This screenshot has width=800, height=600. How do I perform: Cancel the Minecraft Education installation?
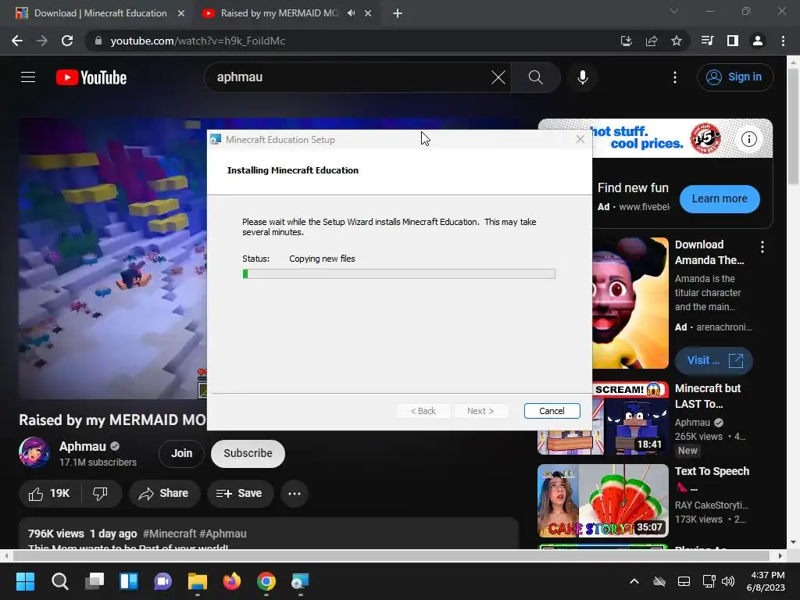(x=552, y=411)
